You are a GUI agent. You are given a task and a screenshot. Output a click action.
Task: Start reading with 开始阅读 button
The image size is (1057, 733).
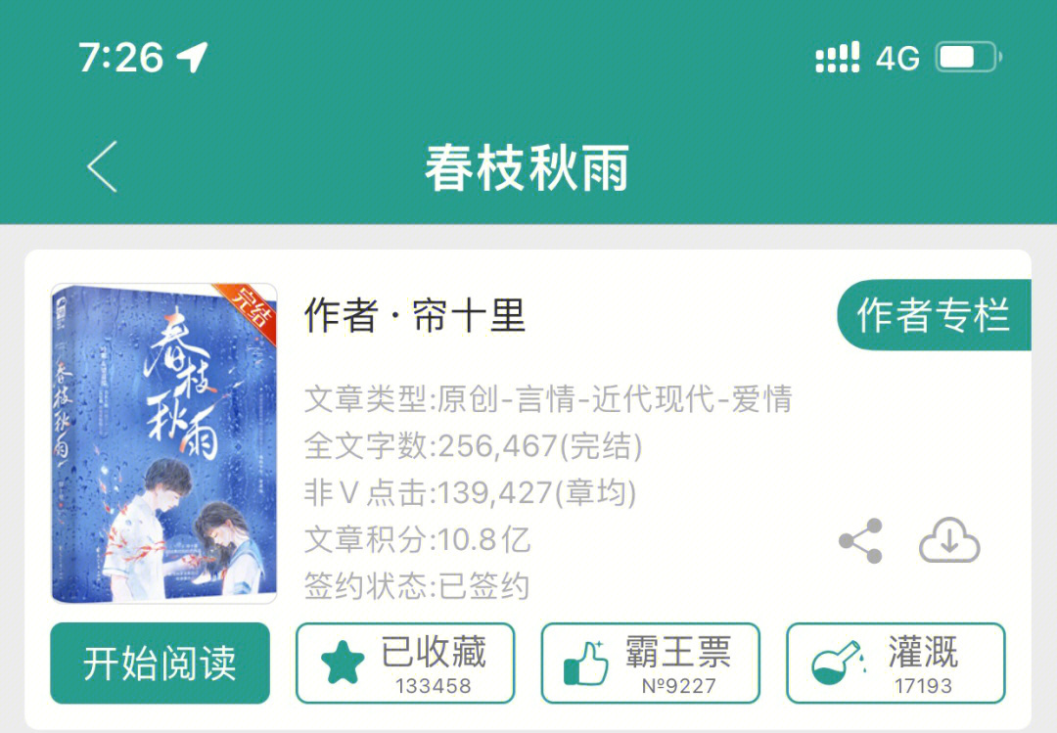pyautogui.click(x=160, y=663)
